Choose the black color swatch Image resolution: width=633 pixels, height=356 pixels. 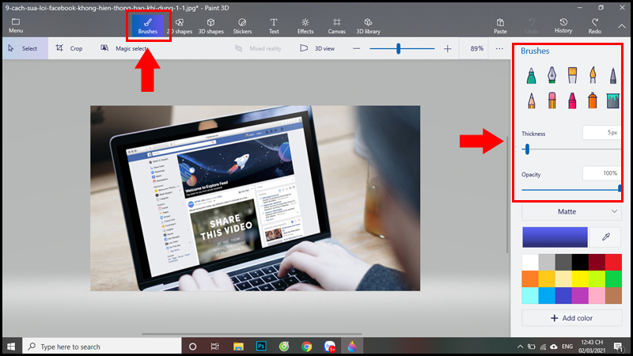580,263
